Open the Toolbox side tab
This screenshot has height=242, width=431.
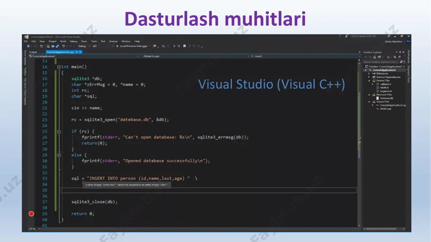click(25, 71)
